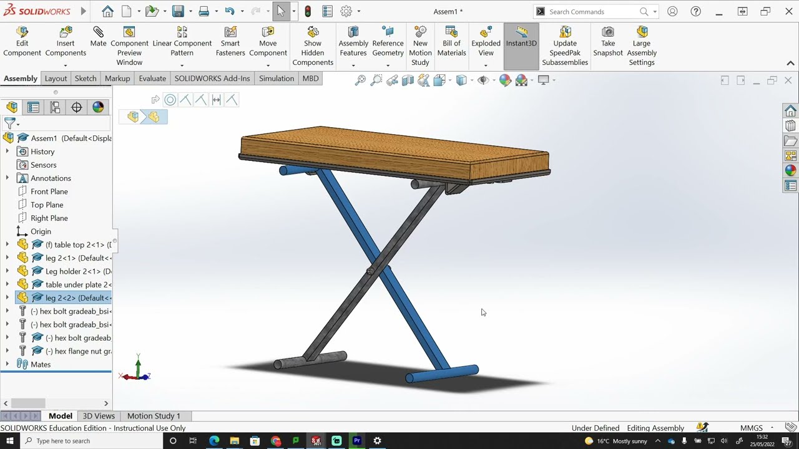Click the Edit Component tool
This screenshot has width=799, height=449.
click(22, 42)
